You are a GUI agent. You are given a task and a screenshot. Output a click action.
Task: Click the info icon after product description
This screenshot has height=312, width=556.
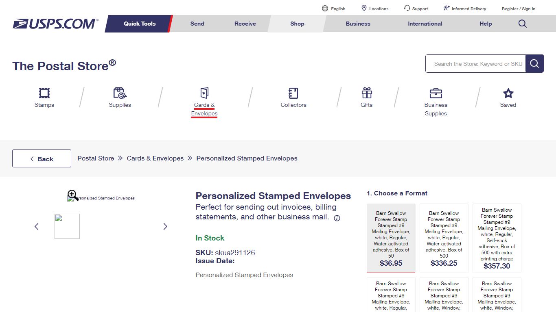(337, 218)
